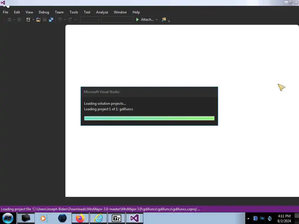
Task: Click the Show Desktop strip beside the clock
Action: [x=297, y=218]
